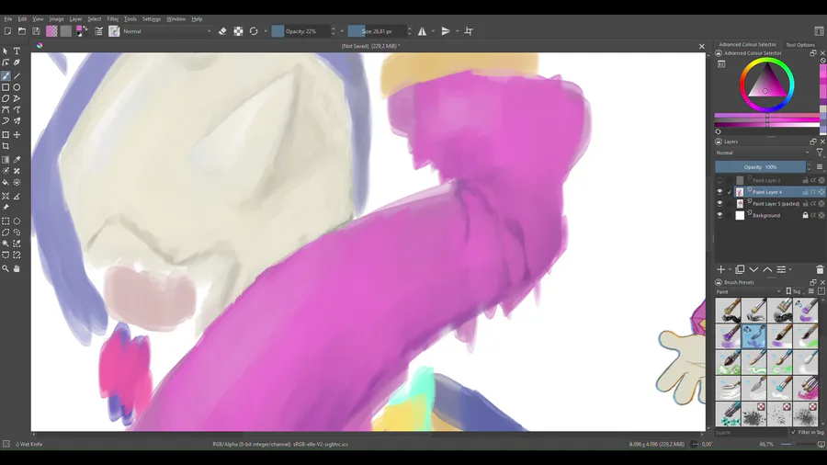Toggle the Filter in Tag checkbox
The height and width of the screenshot is (465, 827).
(x=793, y=432)
